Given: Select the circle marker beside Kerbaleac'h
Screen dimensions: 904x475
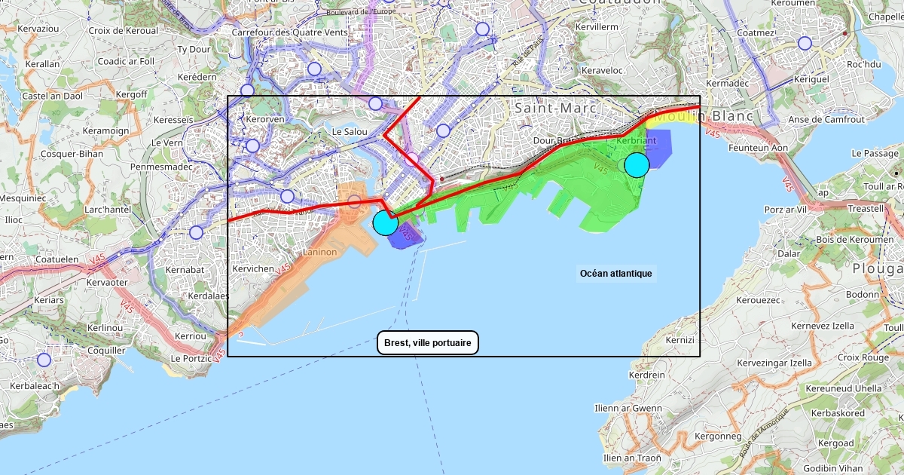Looking at the screenshot, I should [x=44, y=360].
